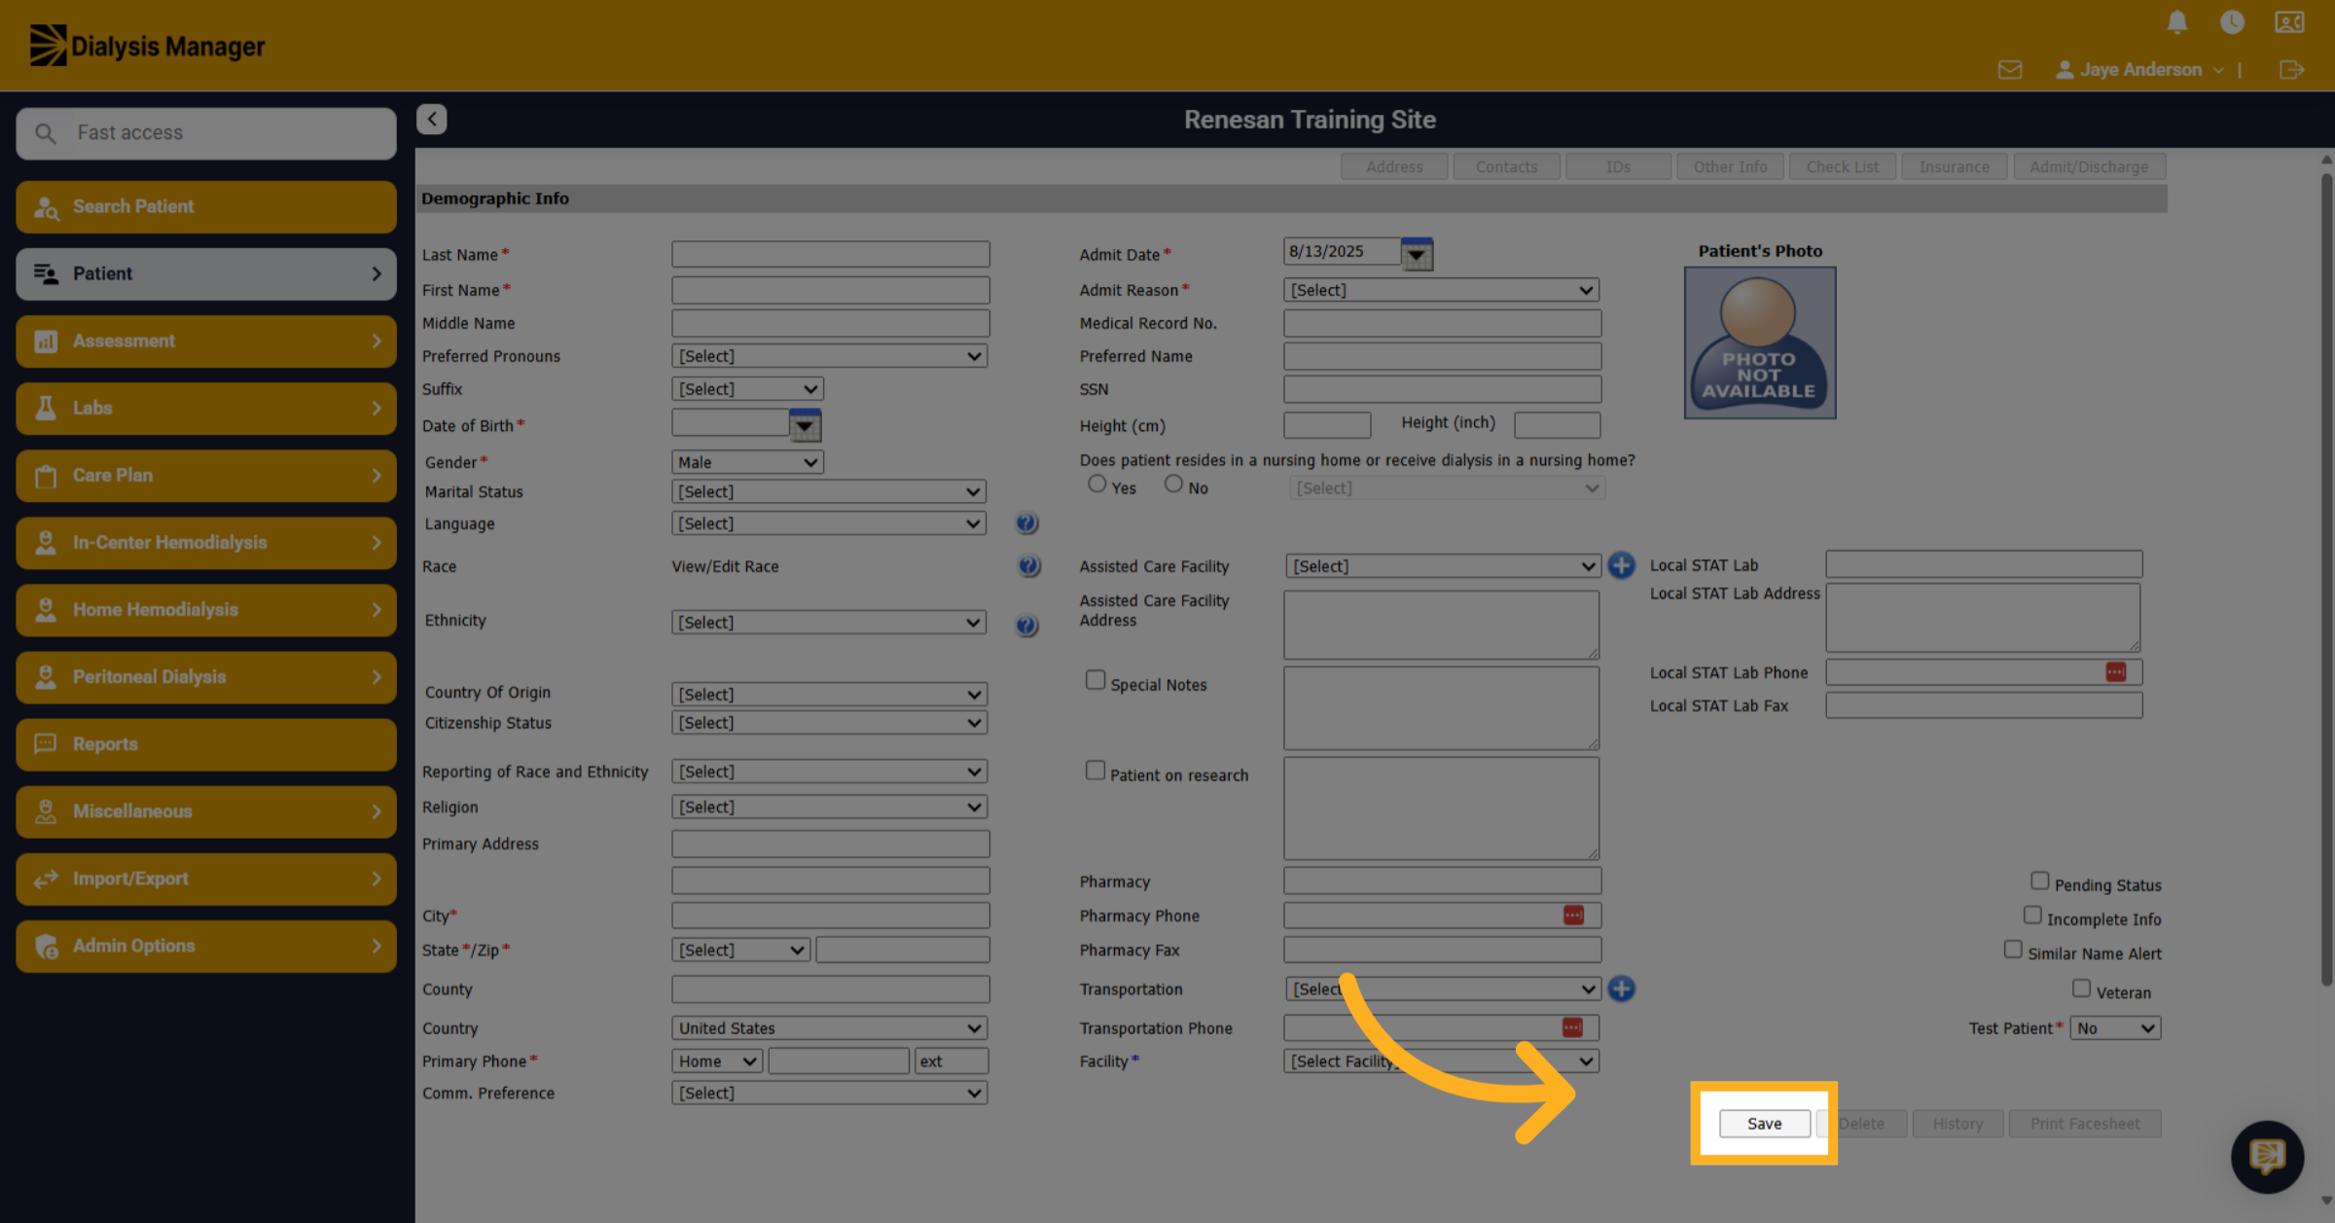Open the Admit Reason dropdown
The image size is (2335, 1223).
(x=1441, y=290)
